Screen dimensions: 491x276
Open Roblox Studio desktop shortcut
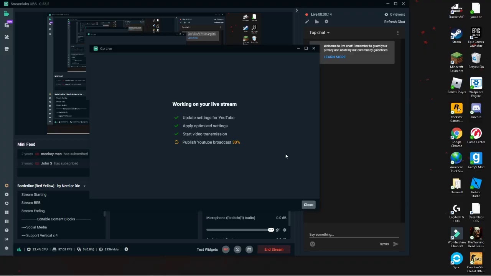point(476,187)
